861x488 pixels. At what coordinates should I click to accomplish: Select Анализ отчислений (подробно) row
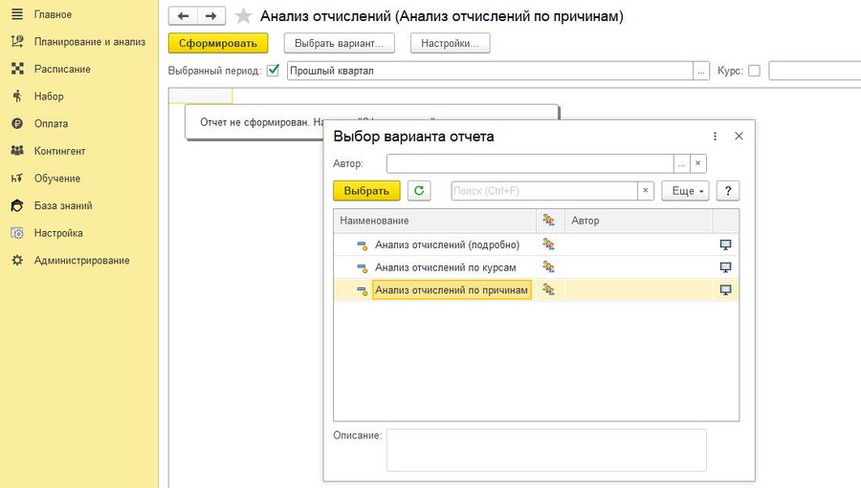(x=536, y=244)
